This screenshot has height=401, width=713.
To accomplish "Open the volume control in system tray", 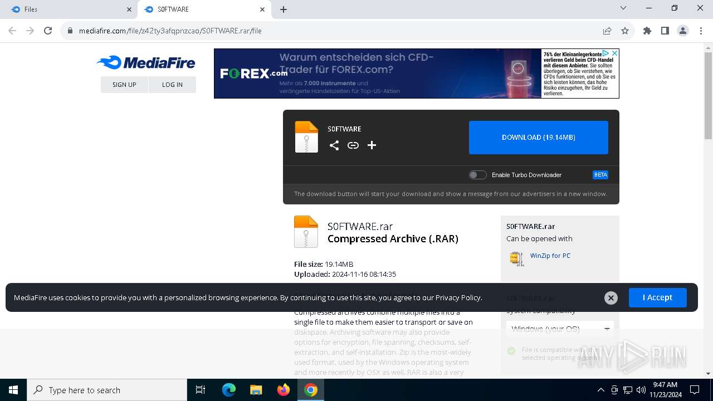I will coord(641,390).
